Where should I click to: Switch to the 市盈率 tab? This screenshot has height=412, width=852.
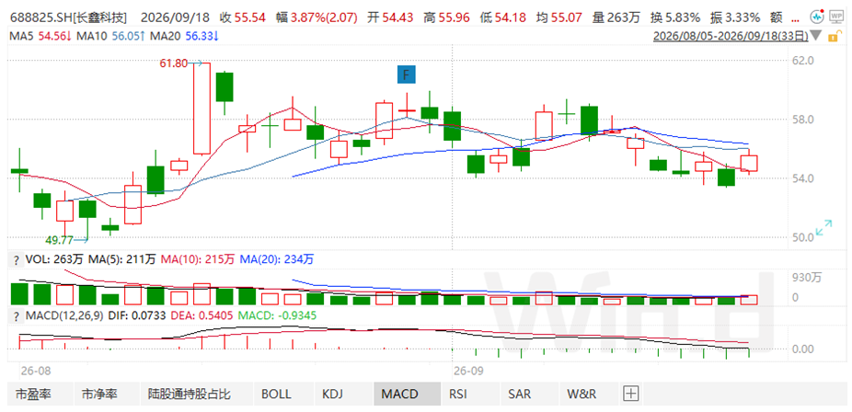coord(34,394)
